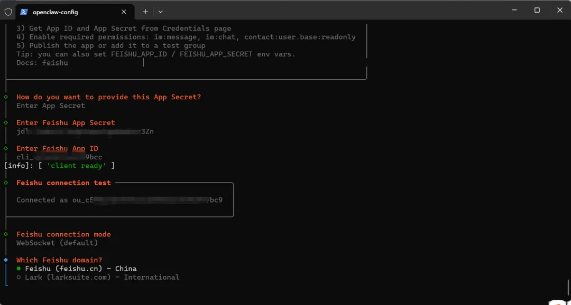Open a new terminal tab
The height and width of the screenshot is (305, 571).
coord(145,12)
